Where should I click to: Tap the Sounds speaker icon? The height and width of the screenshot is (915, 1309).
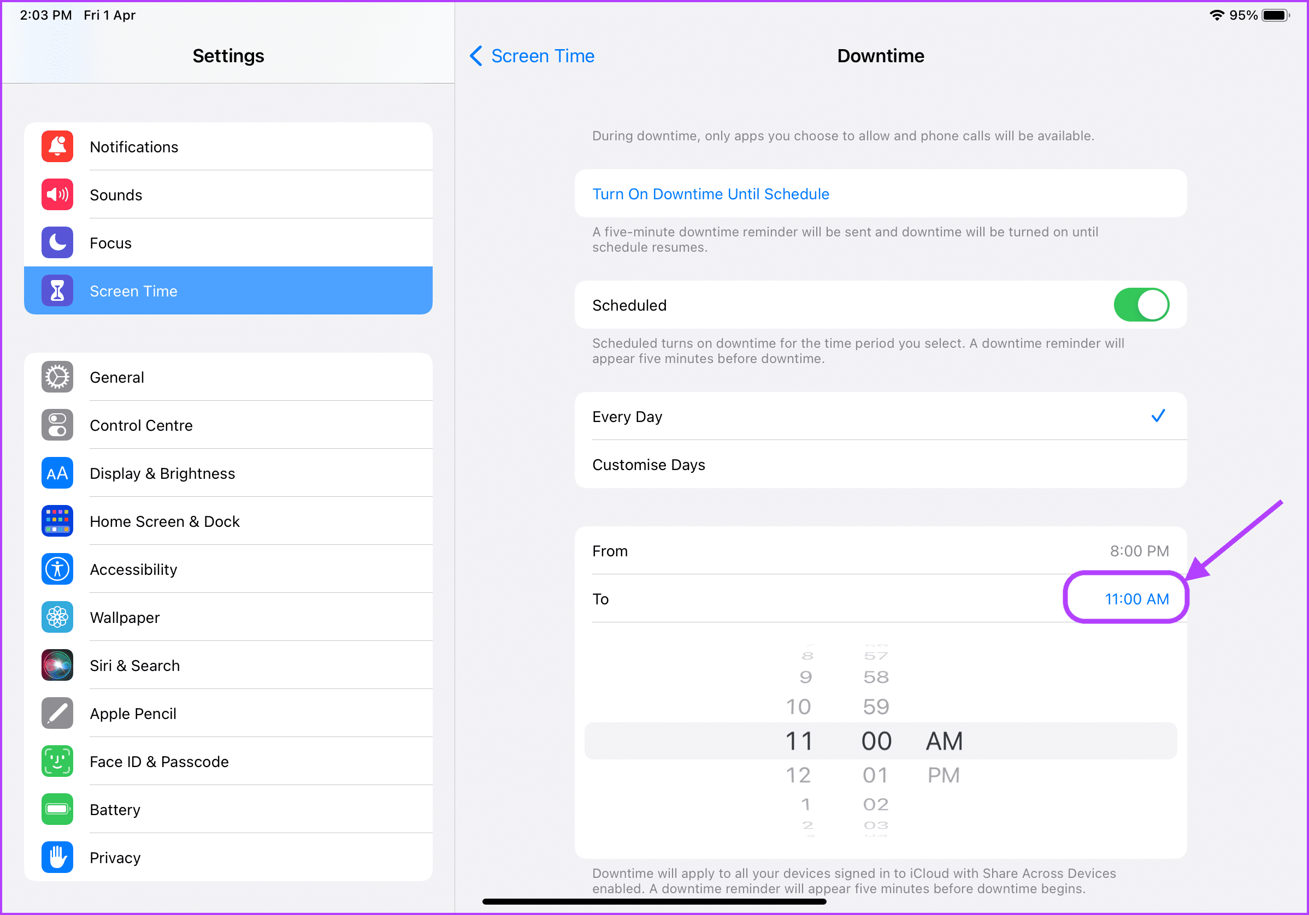click(x=57, y=194)
